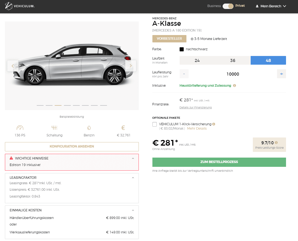
Task: Click the Einmalige Kosten heading
Action: pos(26,210)
